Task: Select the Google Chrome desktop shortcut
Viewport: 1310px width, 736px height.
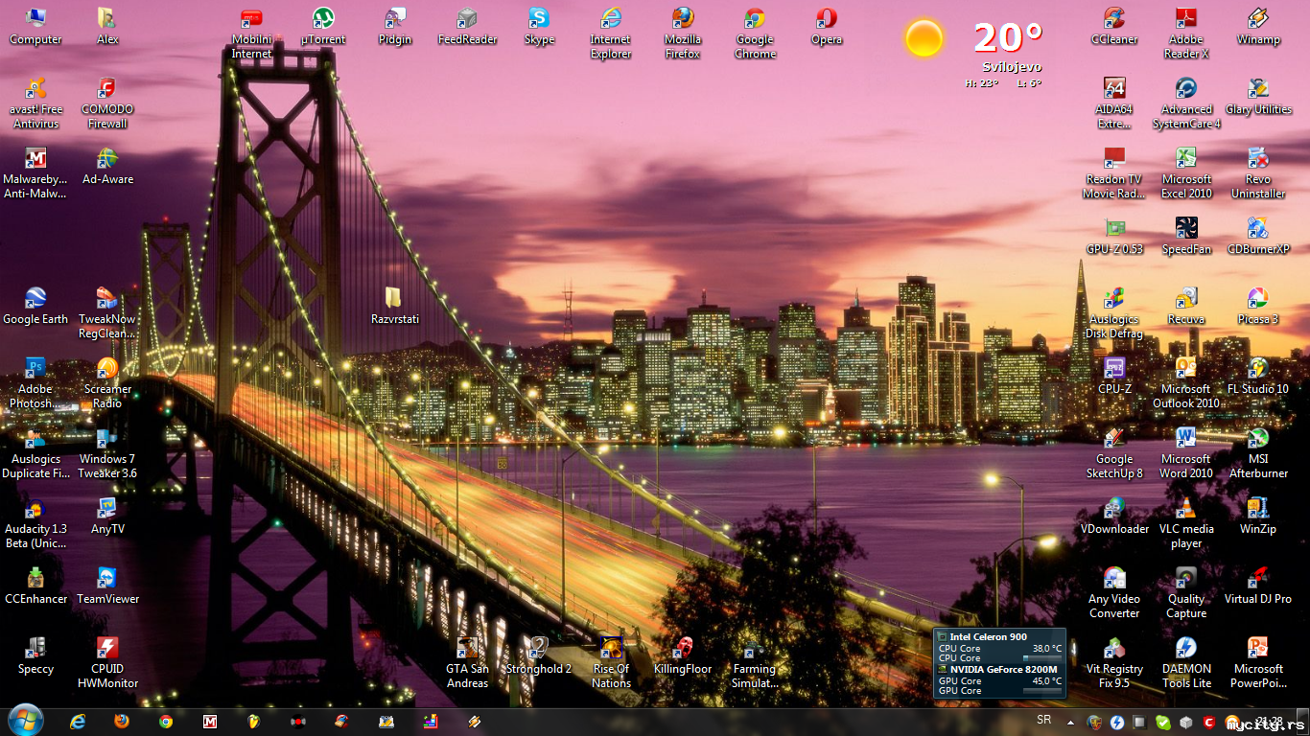Action: pos(755,34)
